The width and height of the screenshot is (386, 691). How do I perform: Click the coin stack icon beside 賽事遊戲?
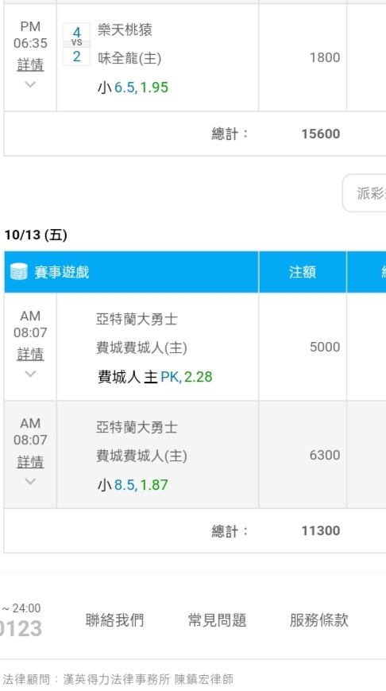(18, 272)
